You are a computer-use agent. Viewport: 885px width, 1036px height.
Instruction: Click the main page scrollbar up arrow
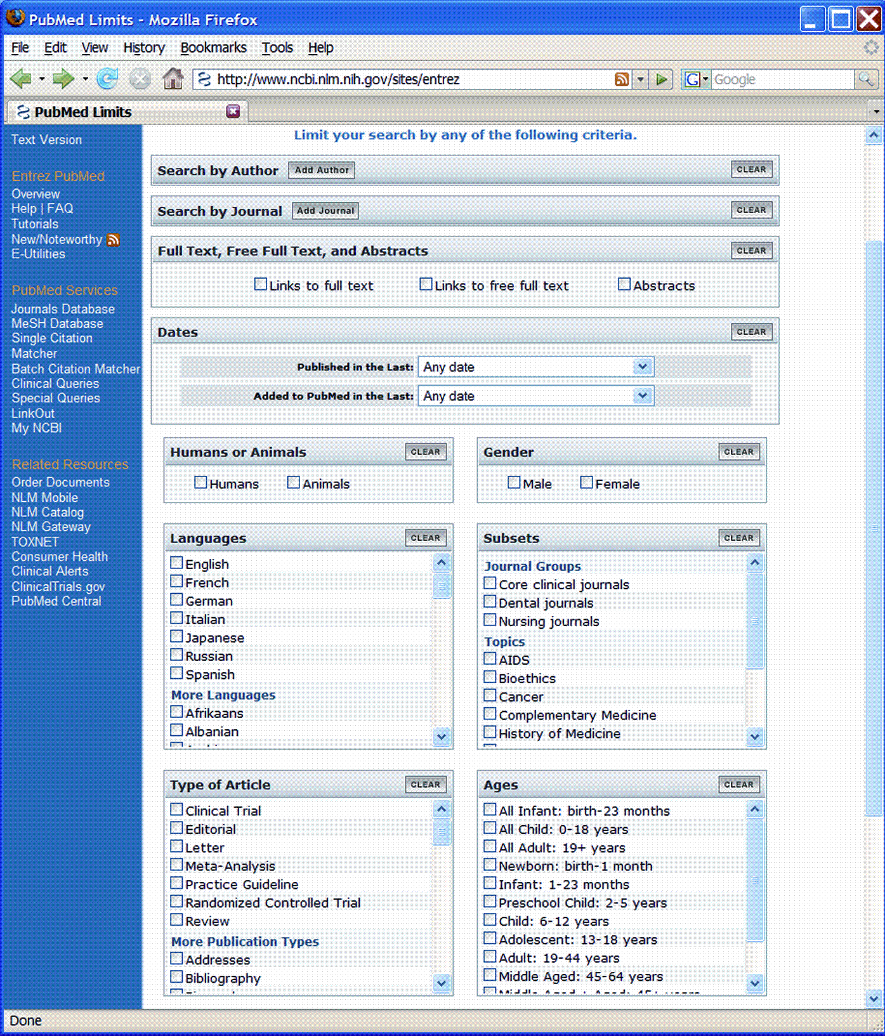tap(874, 135)
